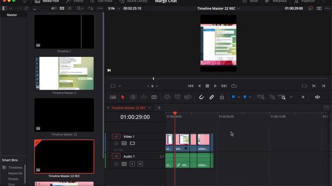Image resolution: width=332 pixels, height=186 pixels.
Task: Close the Timeline Master 22 REC tab
Action: (108, 108)
